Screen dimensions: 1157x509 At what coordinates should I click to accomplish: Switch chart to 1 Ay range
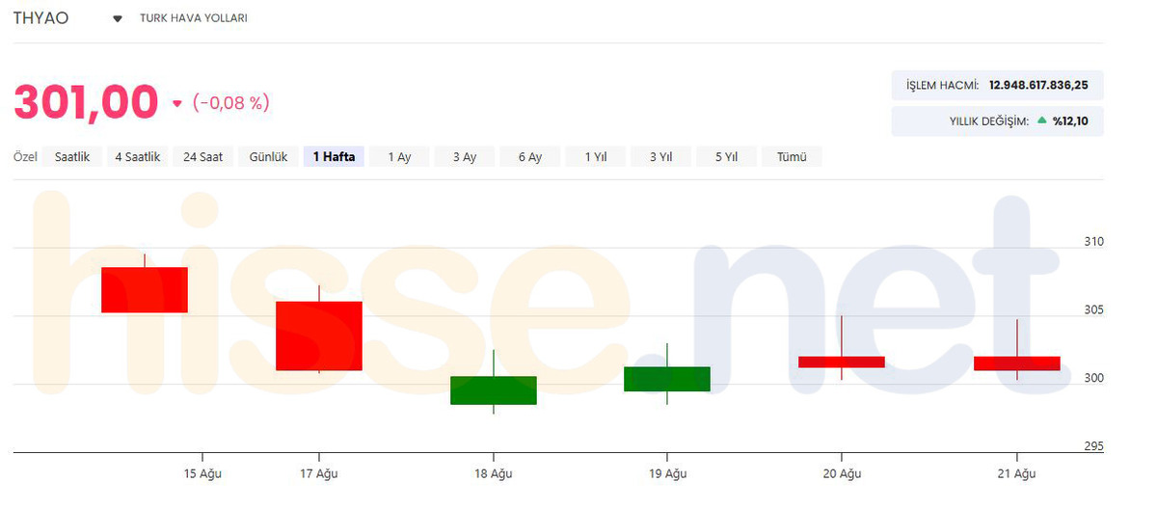coord(399,157)
